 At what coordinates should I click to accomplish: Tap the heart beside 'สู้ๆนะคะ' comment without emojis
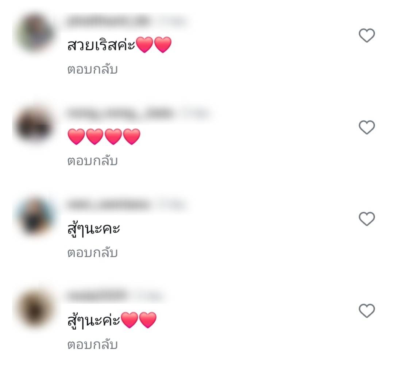(367, 219)
